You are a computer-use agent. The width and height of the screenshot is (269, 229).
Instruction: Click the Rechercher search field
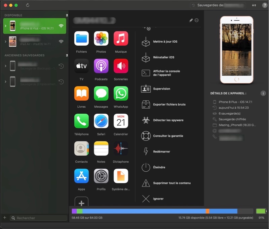pyautogui.click(x=39, y=218)
